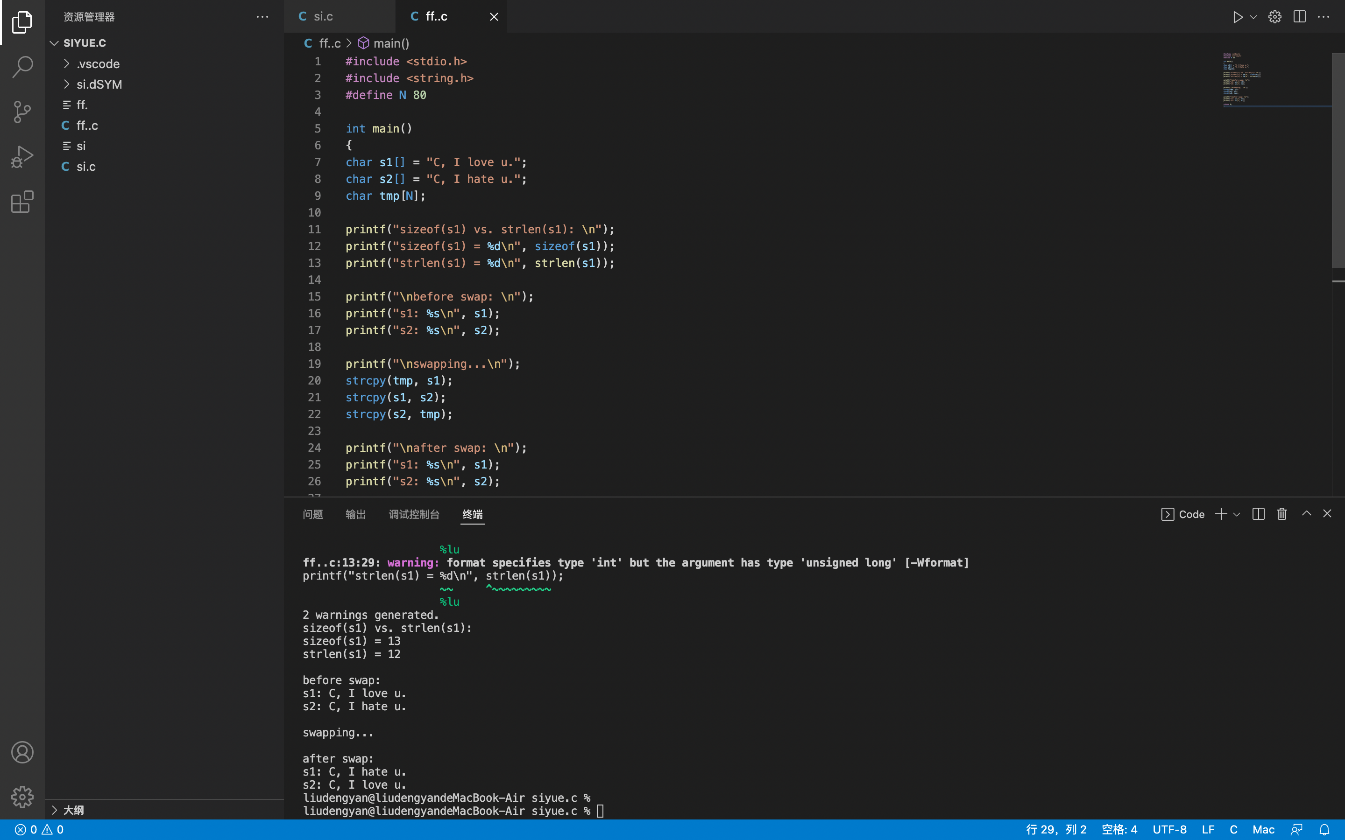Screen dimensions: 1345x840
Task: Split the editor to the right
Action: pos(1299,17)
